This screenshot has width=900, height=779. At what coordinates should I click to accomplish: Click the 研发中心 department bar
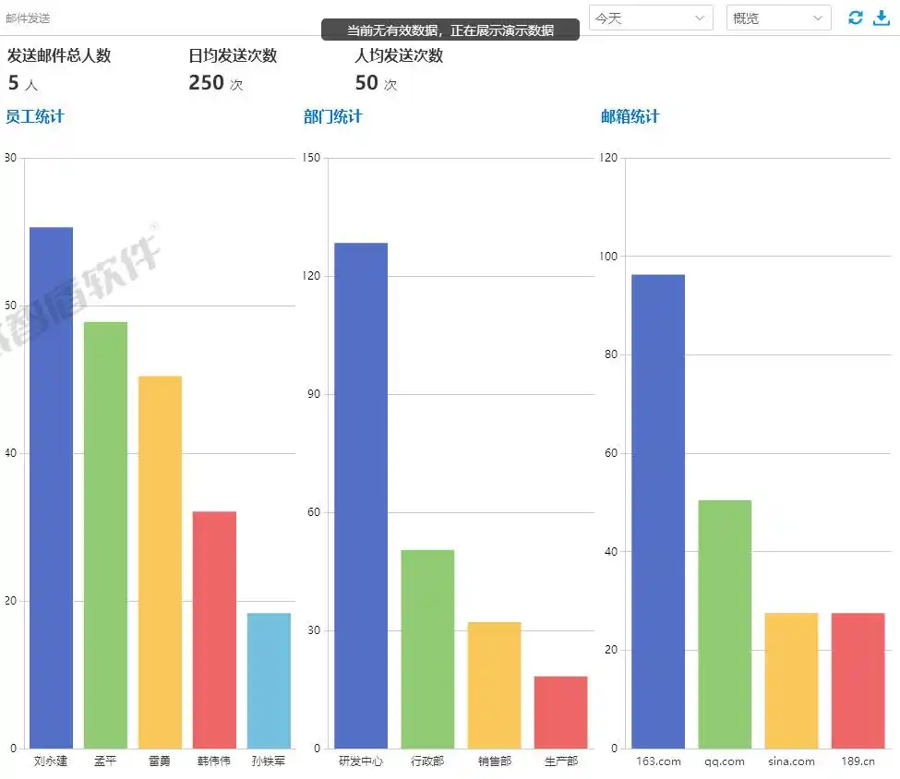[361, 496]
